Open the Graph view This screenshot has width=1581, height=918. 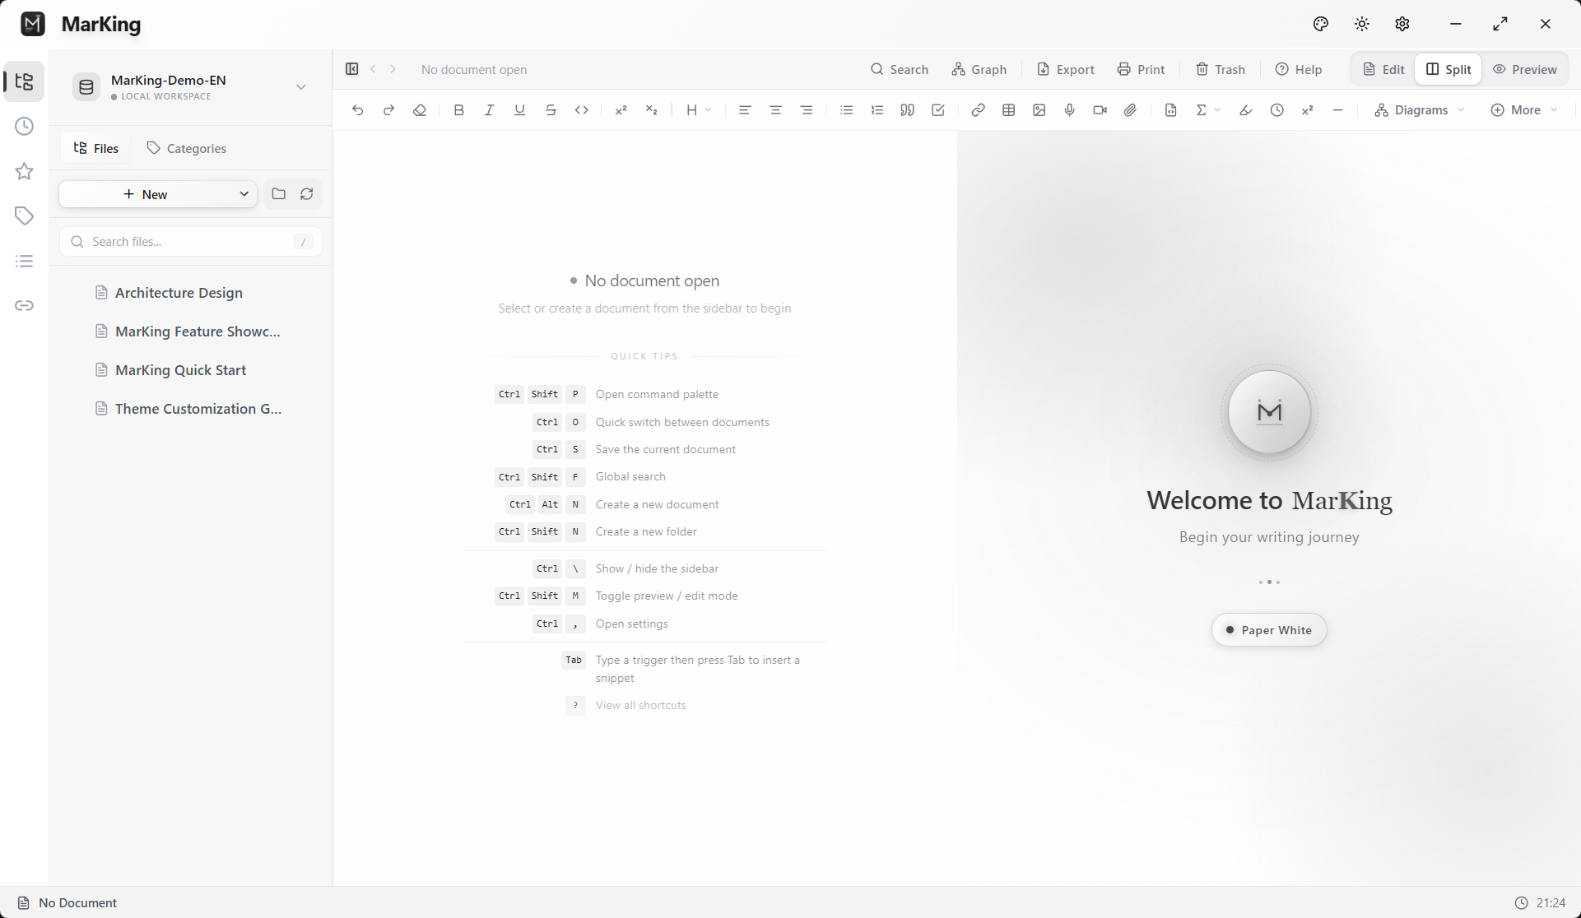coord(979,69)
